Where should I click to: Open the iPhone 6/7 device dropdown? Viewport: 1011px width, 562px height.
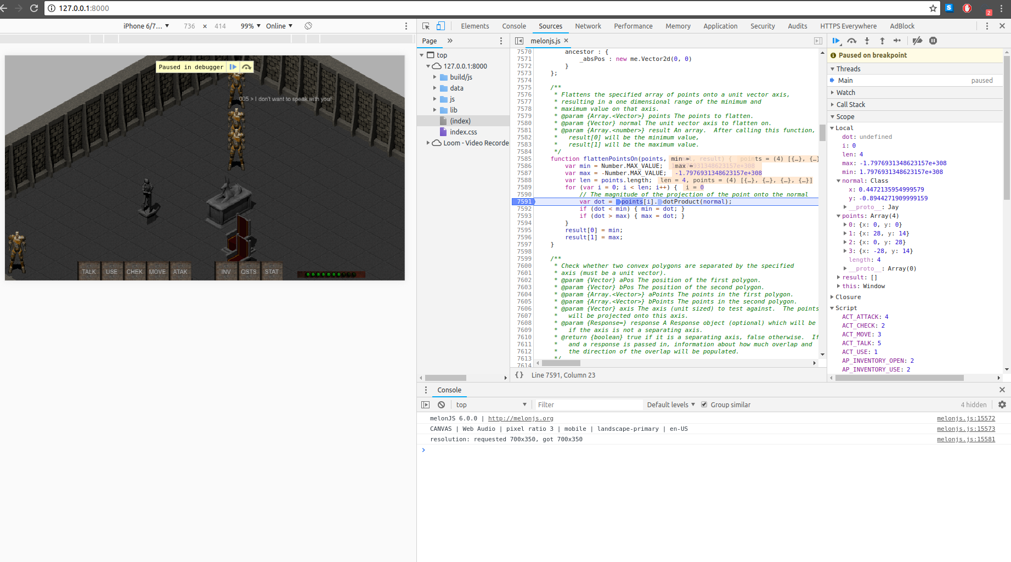146,26
